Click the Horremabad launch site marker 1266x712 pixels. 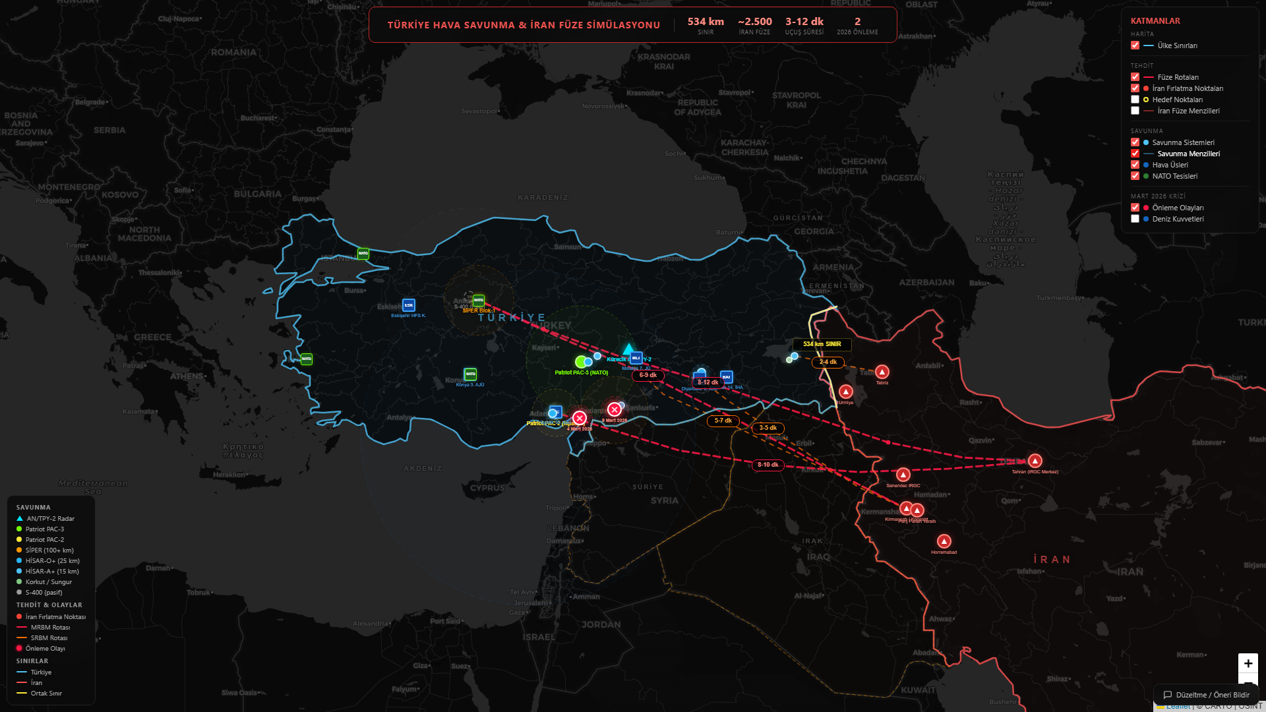coord(944,542)
